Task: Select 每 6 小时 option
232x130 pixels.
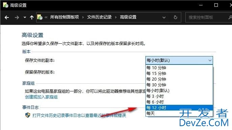Action: pyautogui.click(x=179, y=102)
